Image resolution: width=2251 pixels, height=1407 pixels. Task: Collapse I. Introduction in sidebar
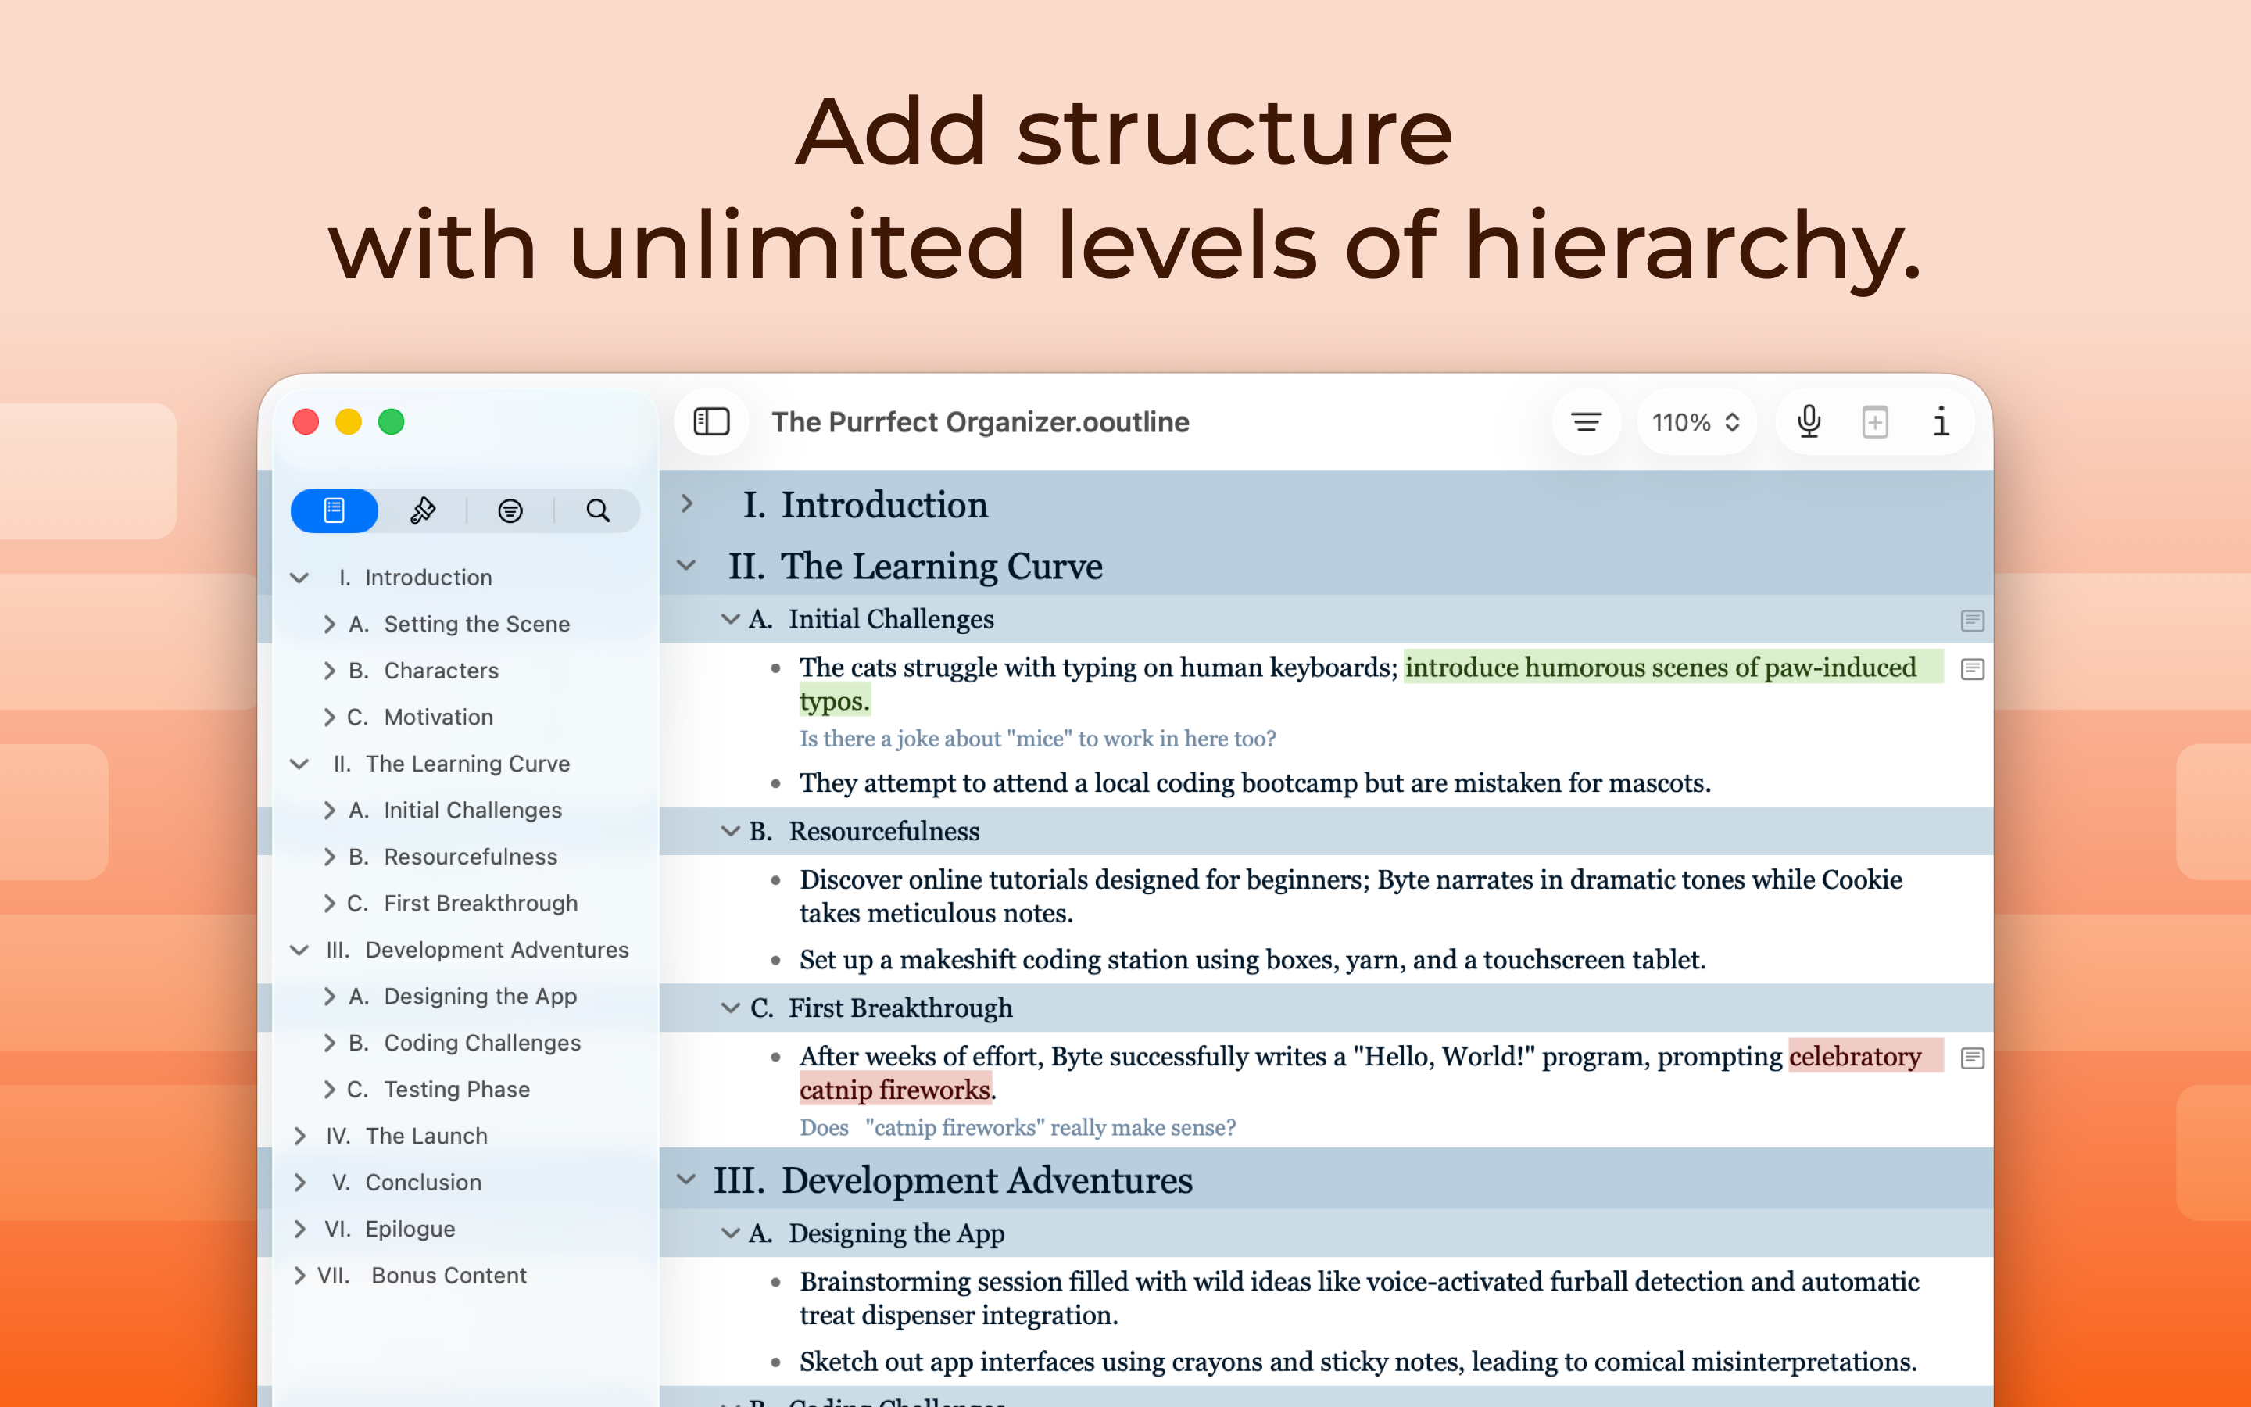click(299, 578)
